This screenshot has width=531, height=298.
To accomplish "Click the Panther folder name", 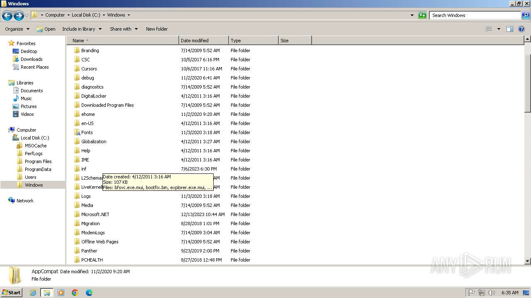I will click(x=89, y=251).
